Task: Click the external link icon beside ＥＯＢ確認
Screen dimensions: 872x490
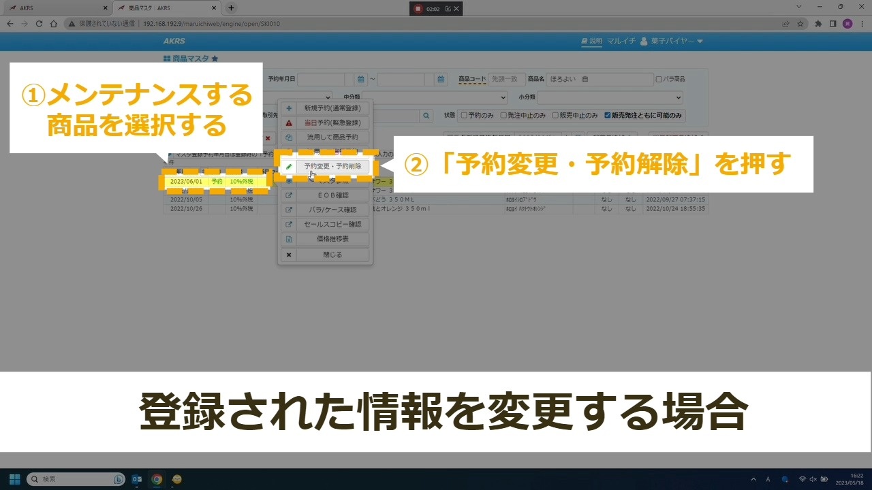Action: point(289,195)
